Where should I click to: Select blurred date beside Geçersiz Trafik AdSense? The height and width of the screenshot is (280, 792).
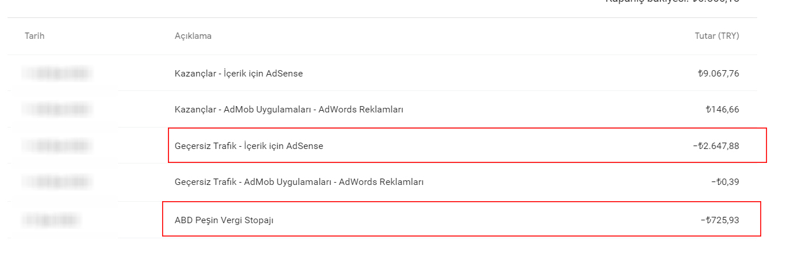coord(57,146)
